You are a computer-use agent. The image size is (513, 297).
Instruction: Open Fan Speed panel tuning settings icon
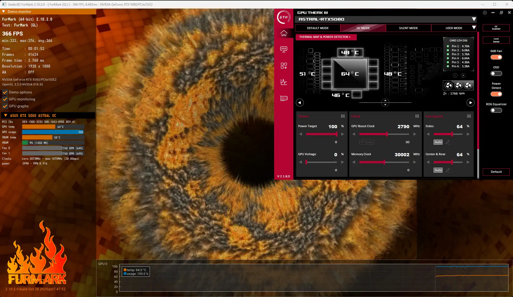tap(469, 116)
